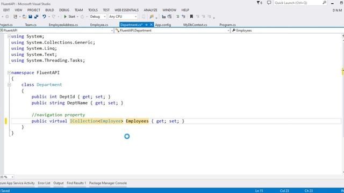Open the Error List panel tab
This screenshot has width=344, height=193.
coord(44,183)
